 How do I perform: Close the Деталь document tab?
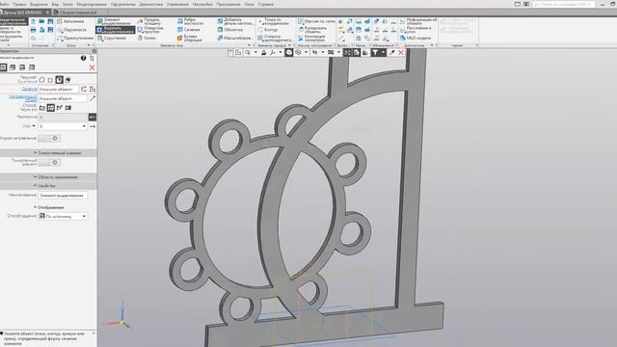coord(47,13)
